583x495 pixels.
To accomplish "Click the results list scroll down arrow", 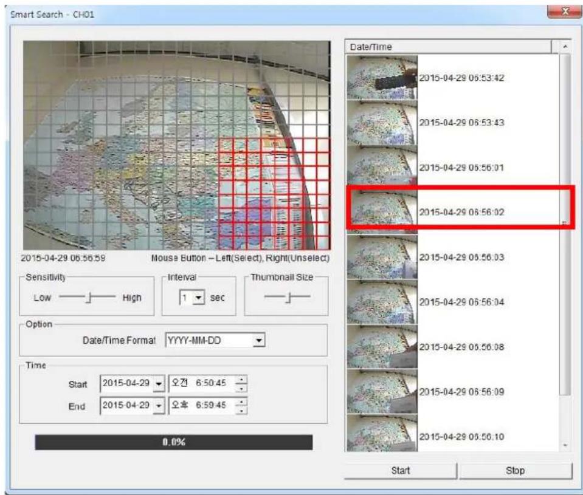I will [565, 445].
